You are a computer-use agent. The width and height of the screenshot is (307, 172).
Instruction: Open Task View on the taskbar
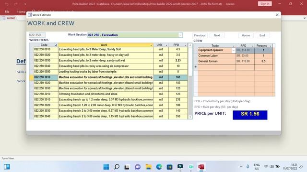127,167
